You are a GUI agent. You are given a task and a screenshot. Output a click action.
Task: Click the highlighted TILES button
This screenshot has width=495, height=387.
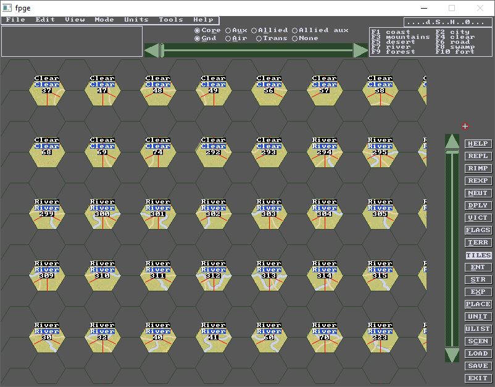point(478,255)
